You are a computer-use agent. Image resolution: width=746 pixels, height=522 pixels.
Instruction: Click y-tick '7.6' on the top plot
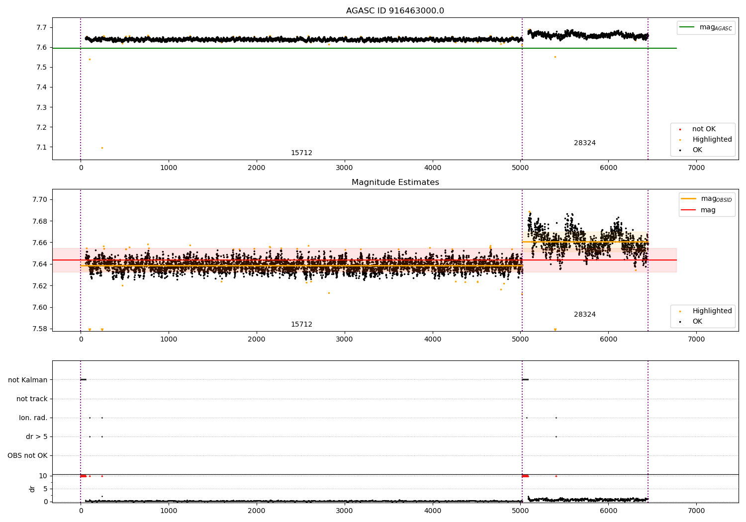pyautogui.click(x=42, y=48)
